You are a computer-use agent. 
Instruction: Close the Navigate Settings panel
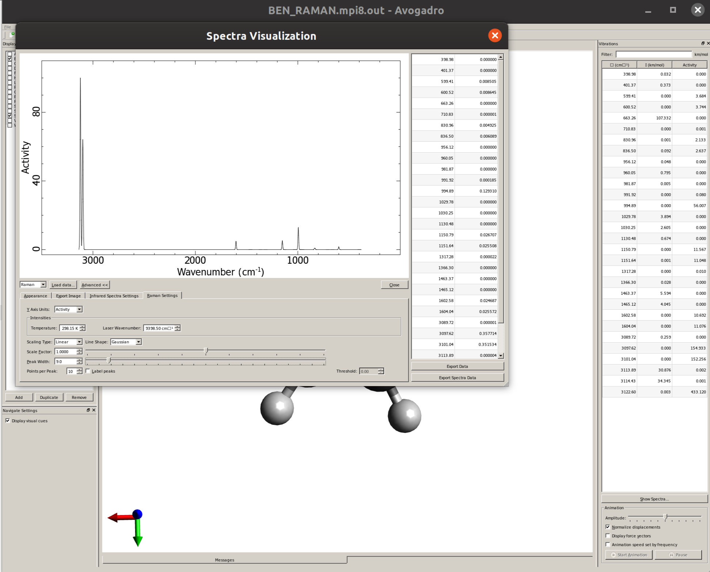click(x=94, y=410)
